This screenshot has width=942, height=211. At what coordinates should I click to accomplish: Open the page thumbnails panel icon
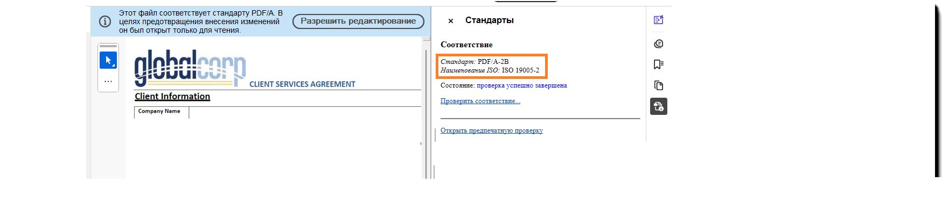pyautogui.click(x=658, y=85)
